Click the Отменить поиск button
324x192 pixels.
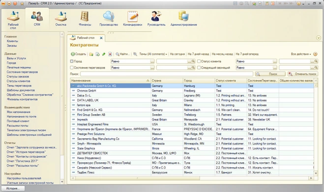pos(302,74)
